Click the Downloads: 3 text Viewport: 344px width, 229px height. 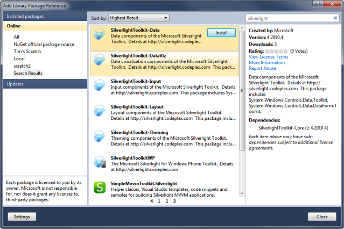[263, 44]
